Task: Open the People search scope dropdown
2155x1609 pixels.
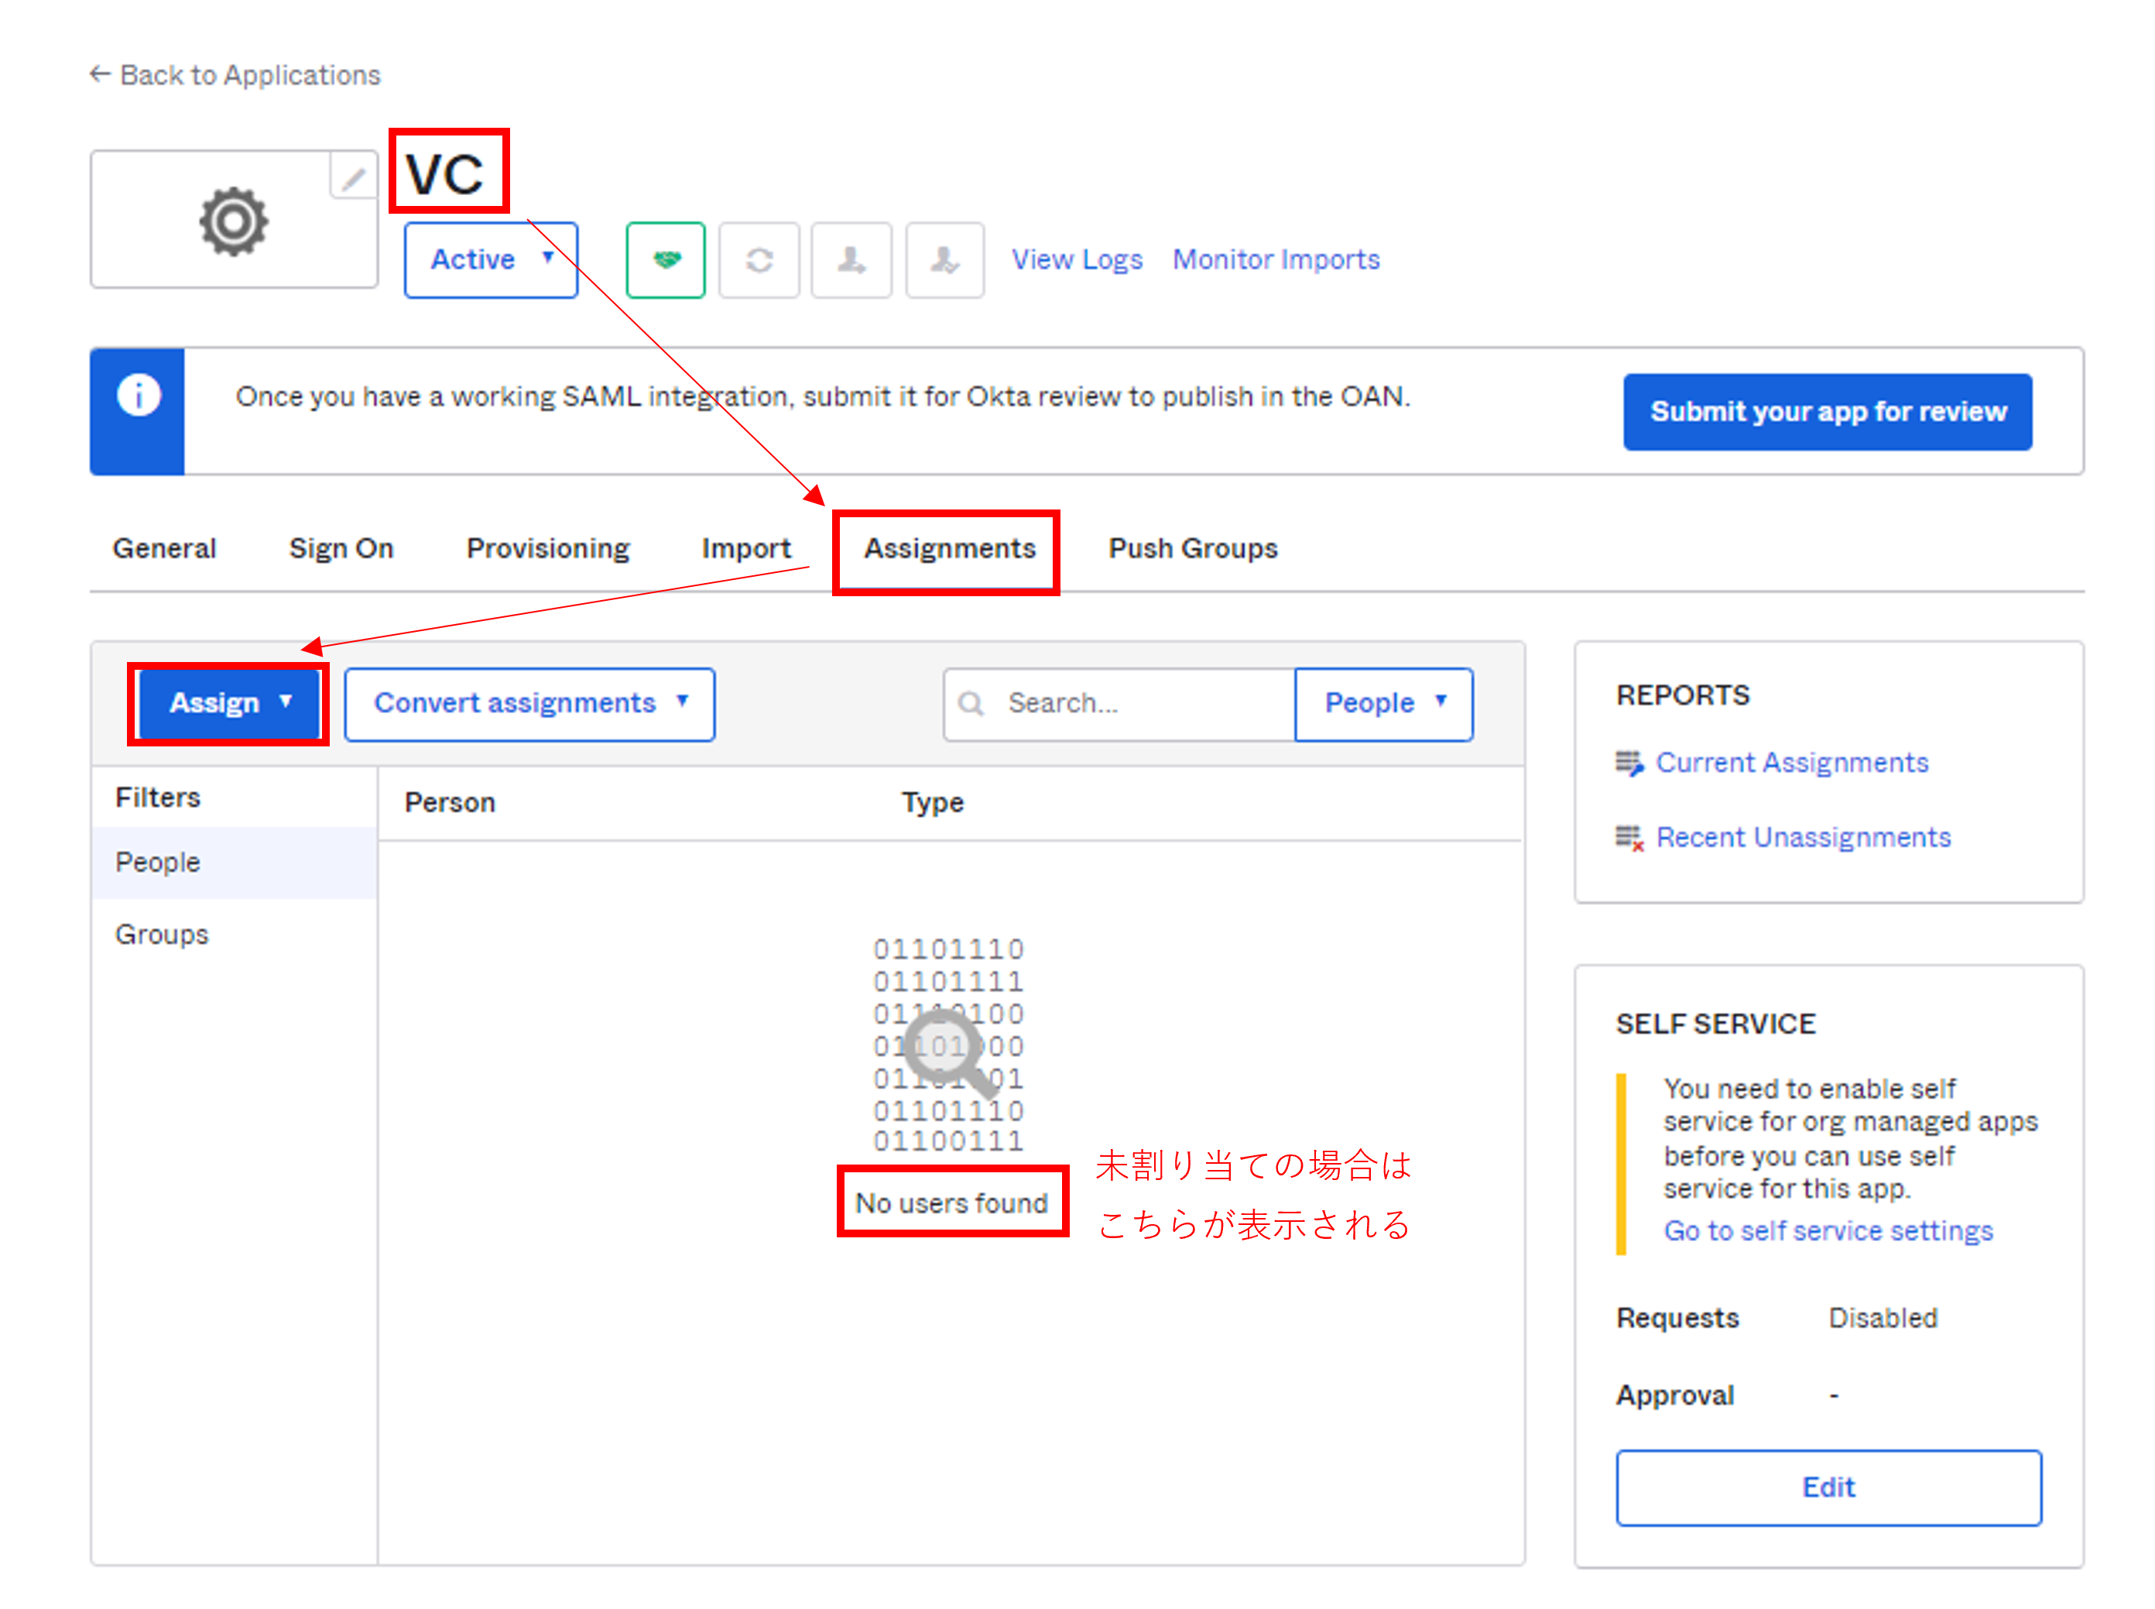Action: 1382,703
